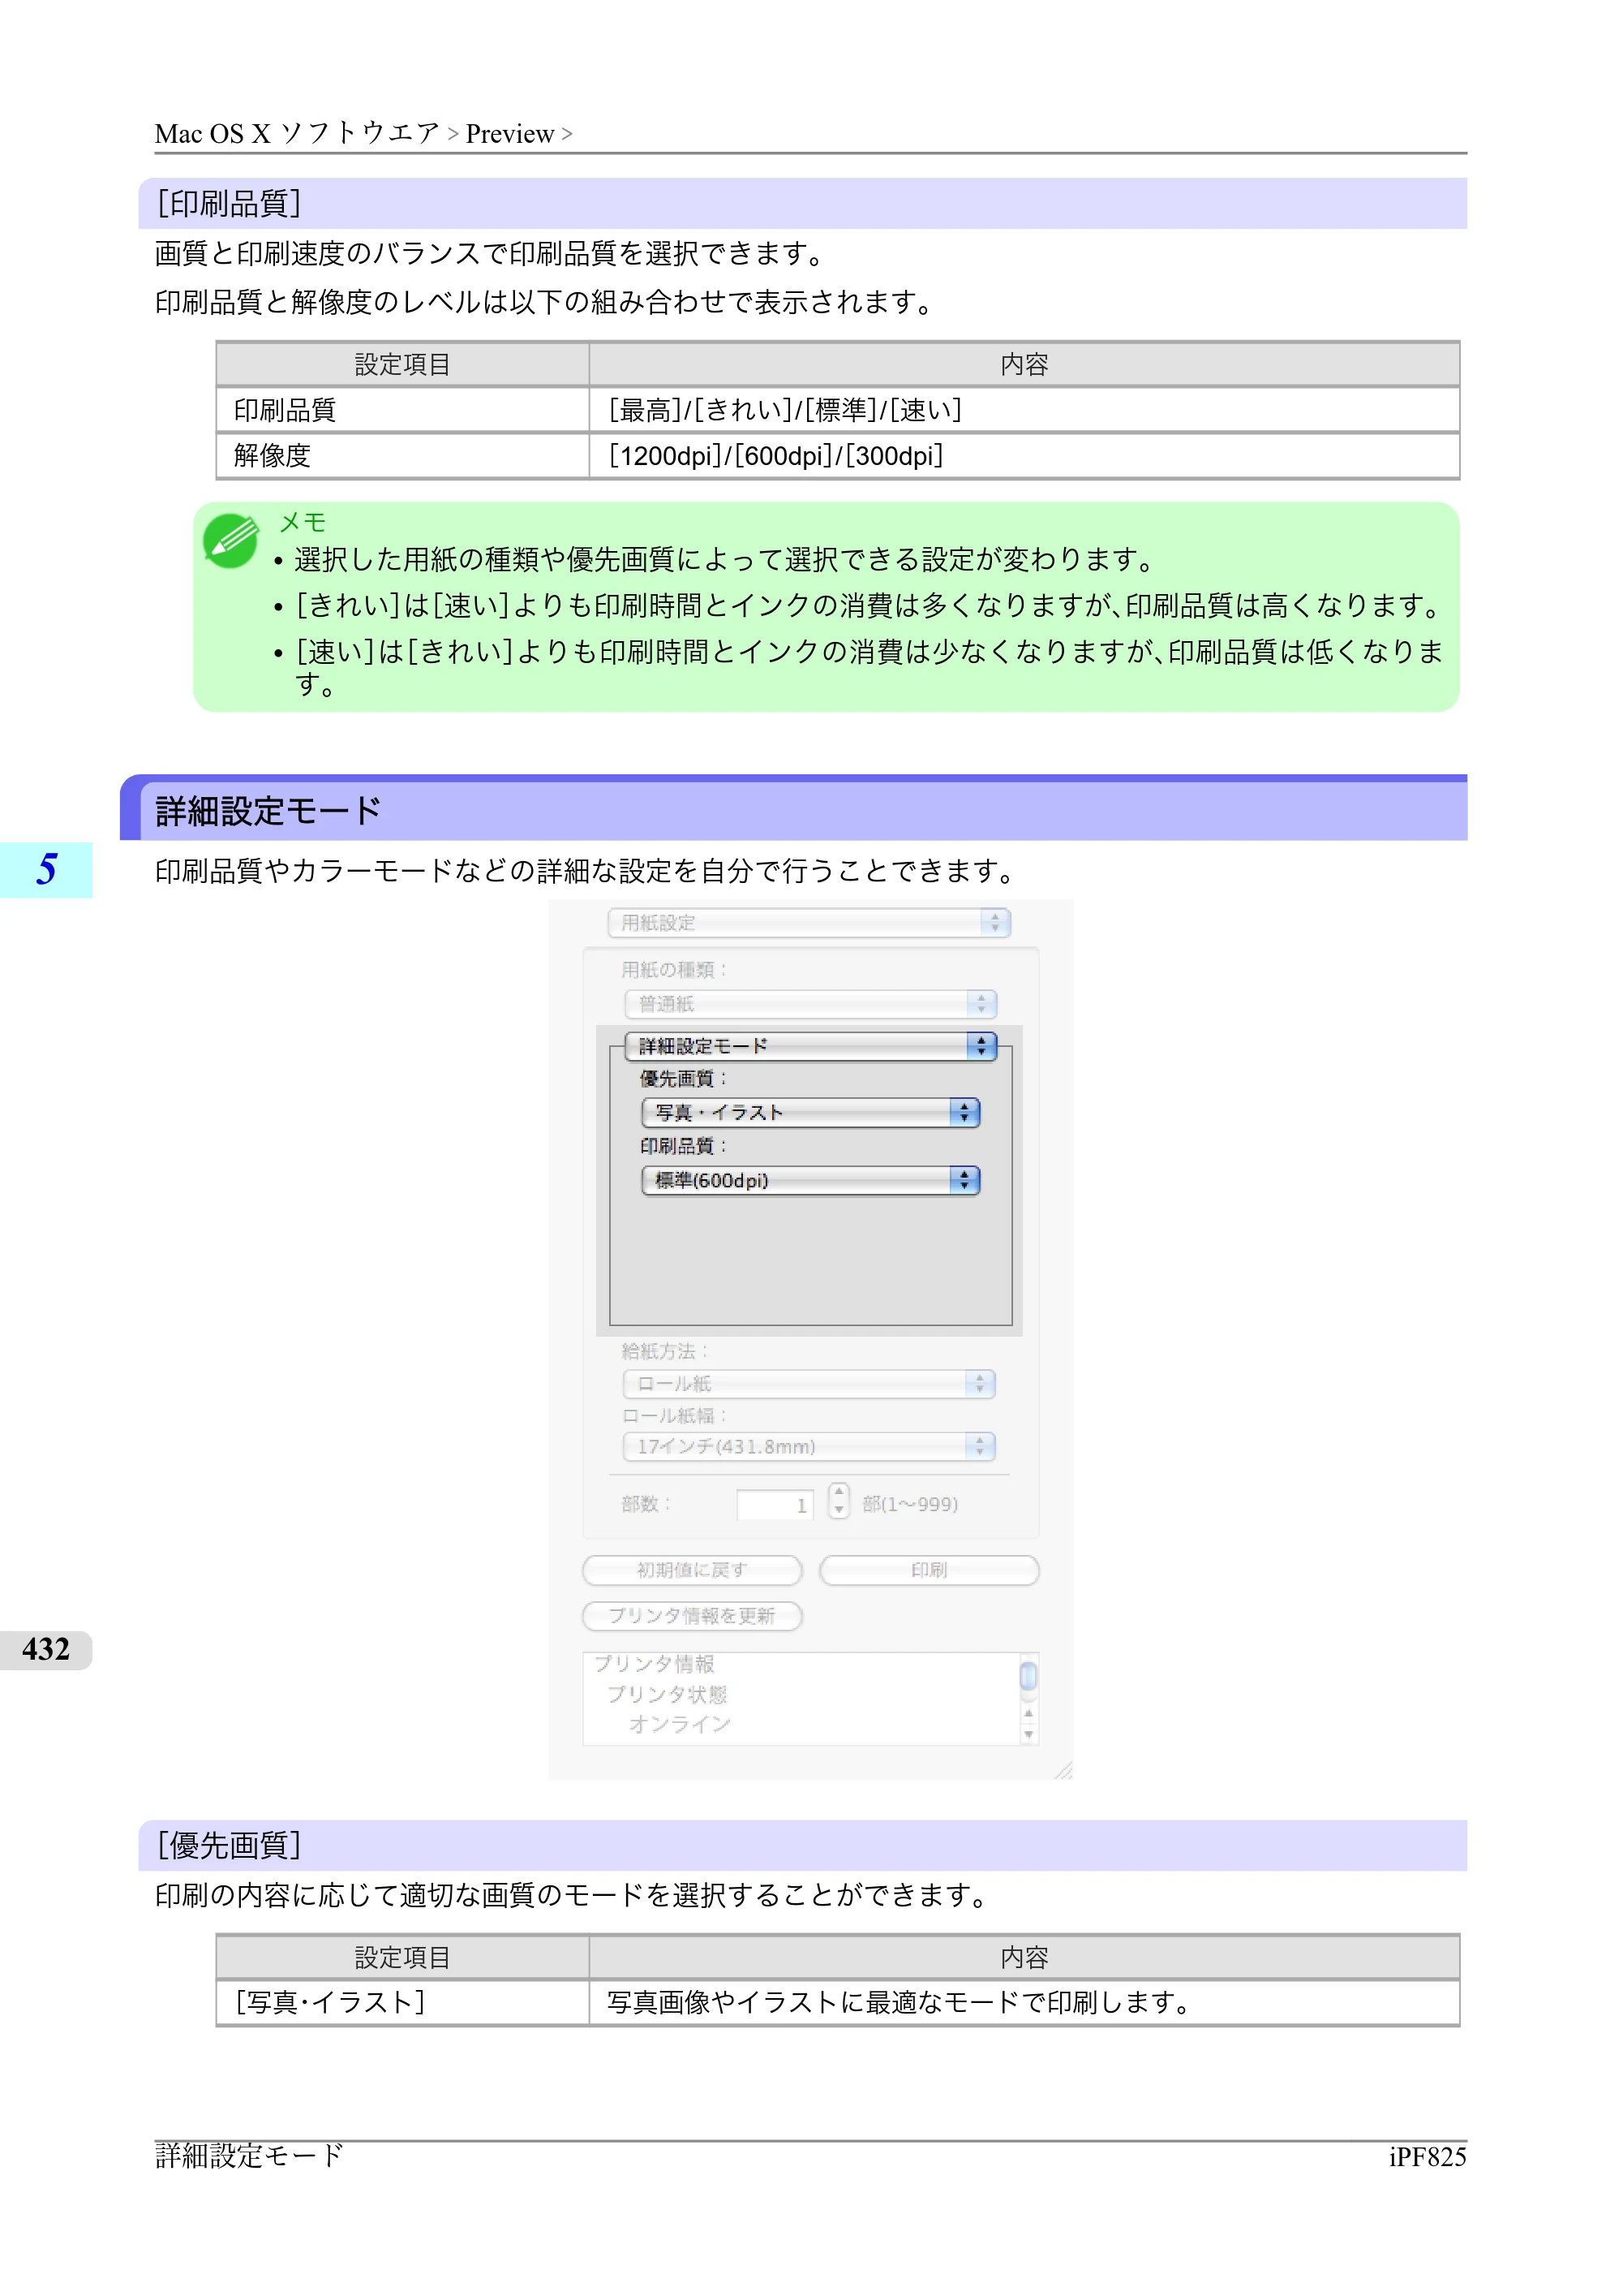The image size is (1623, 2296).
Task: Open the ロール紙 feed method dropdown
Action: pyautogui.click(x=809, y=1383)
